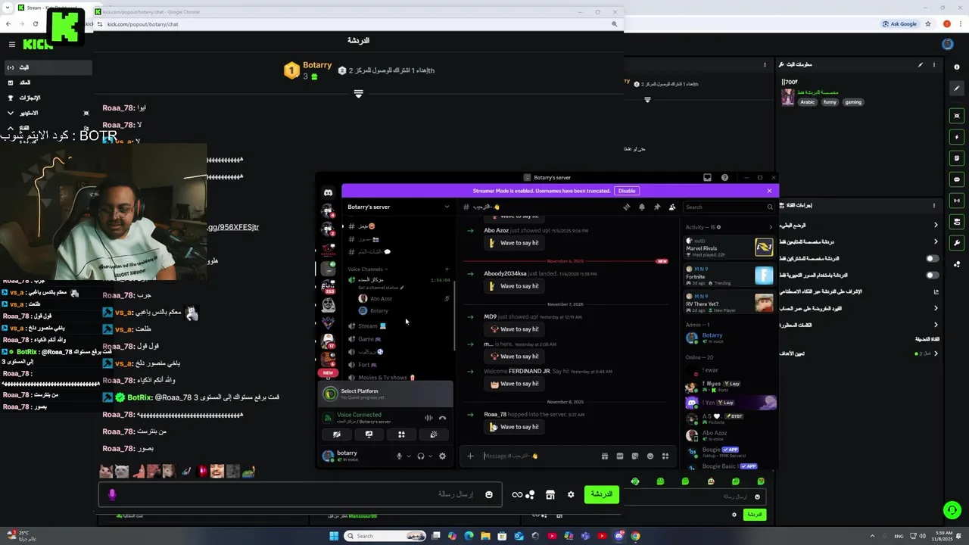Open Windows Start menu
This screenshot has width=969, height=545.
coord(334,536)
